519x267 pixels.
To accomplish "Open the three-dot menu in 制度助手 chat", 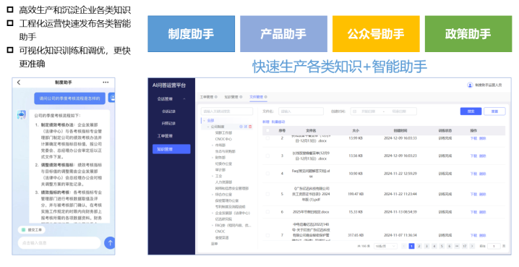I will click(x=106, y=82).
